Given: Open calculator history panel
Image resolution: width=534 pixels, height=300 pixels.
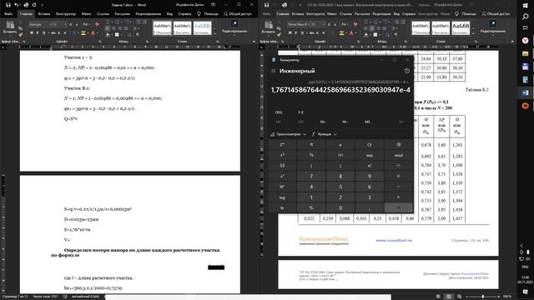Looking at the screenshot, I should click(407, 71).
